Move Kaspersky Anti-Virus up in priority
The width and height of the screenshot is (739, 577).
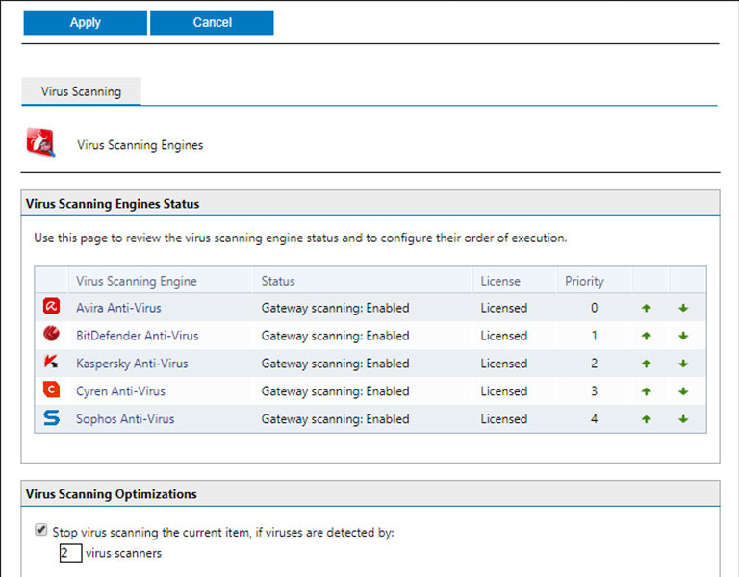pyautogui.click(x=647, y=364)
